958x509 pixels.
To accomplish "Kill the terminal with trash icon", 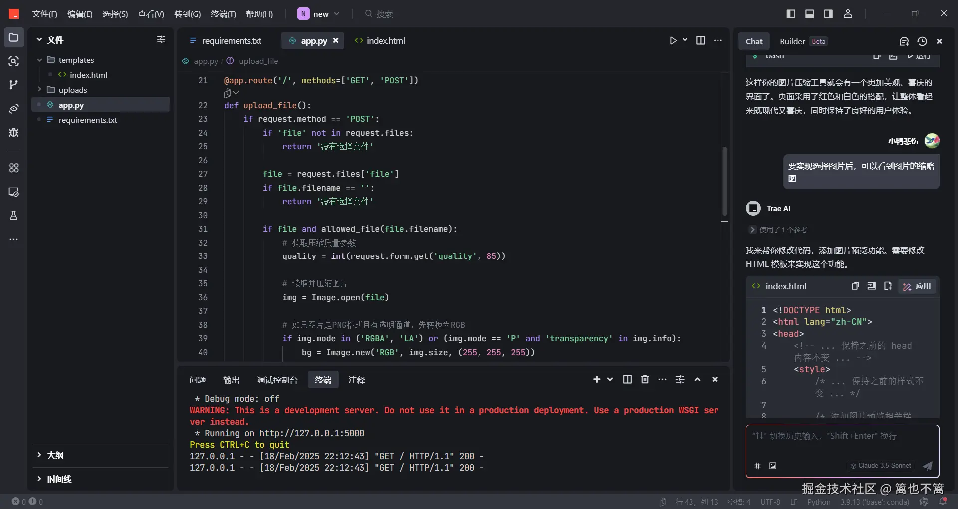I will [645, 379].
